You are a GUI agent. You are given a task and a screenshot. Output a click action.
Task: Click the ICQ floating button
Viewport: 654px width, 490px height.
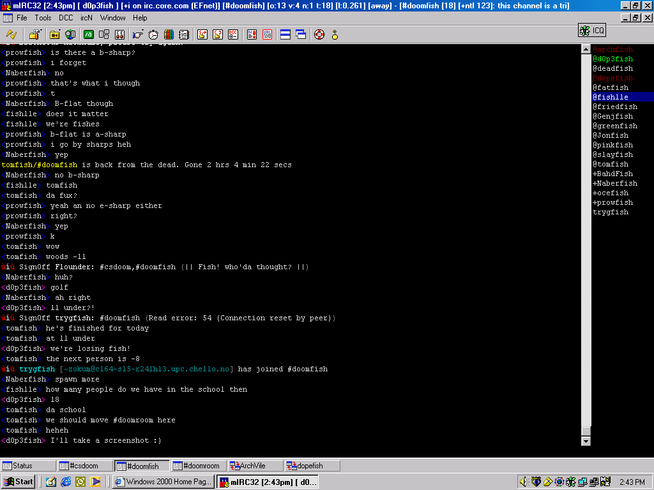(591, 30)
